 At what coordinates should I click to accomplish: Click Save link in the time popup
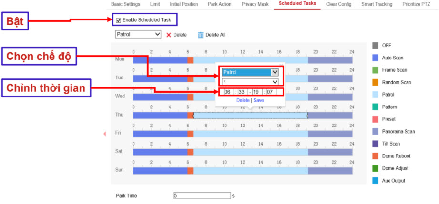click(258, 100)
